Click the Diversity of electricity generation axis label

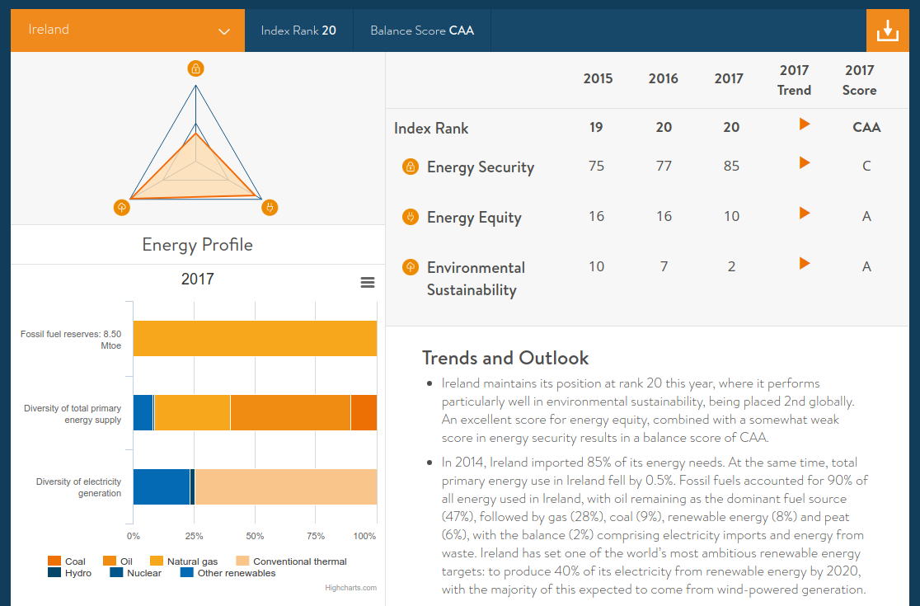click(78, 487)
